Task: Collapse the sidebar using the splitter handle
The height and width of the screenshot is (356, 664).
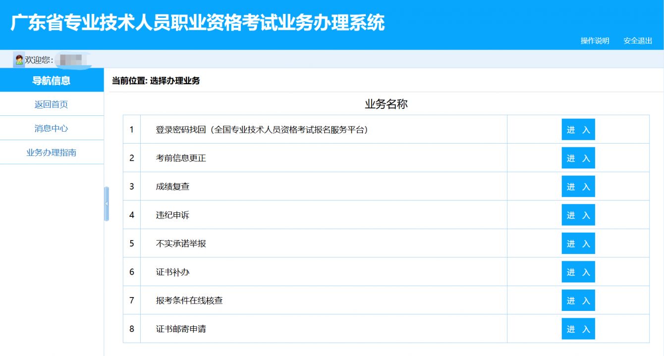Action: (107, 203)
